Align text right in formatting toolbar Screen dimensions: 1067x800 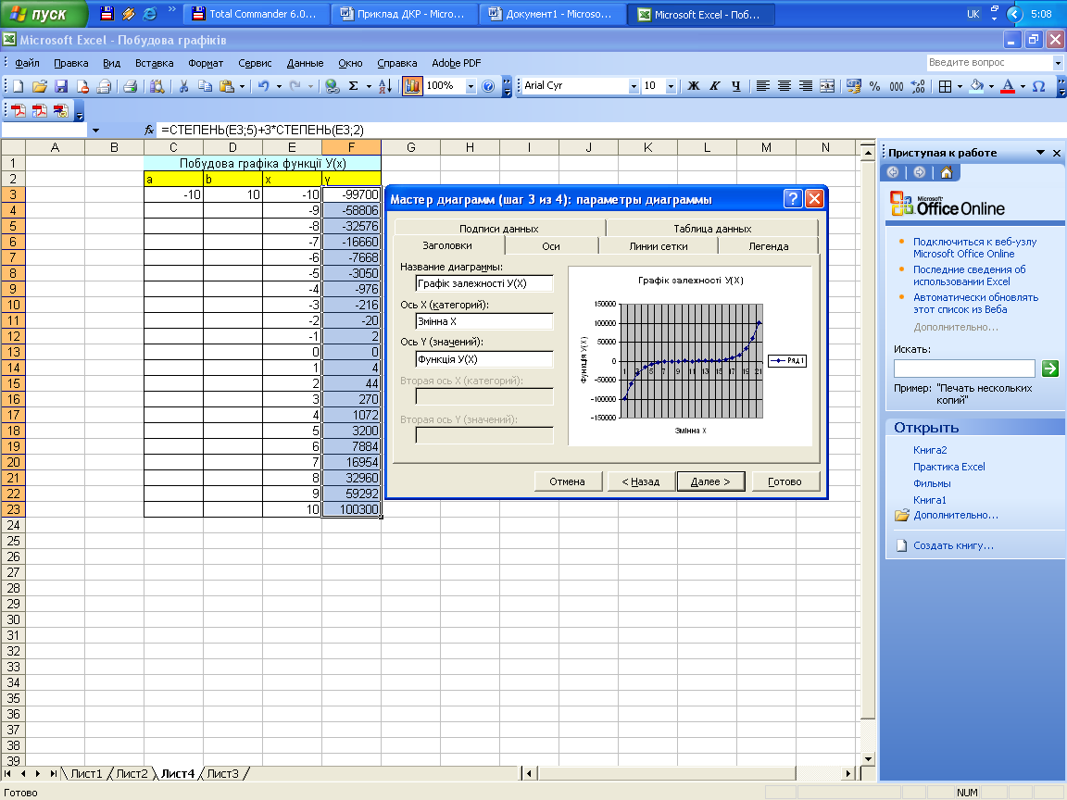[x=805, y=86]
